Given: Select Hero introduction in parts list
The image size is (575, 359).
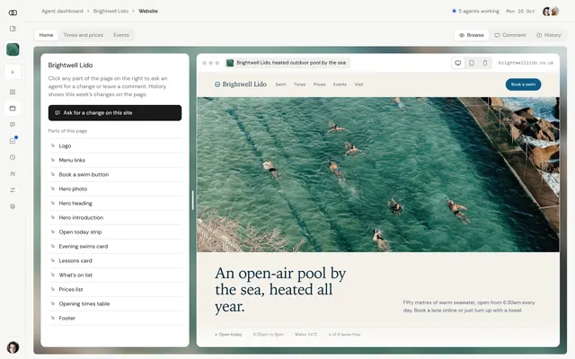Looking at the screenshot, I should (x=116, y=217).
